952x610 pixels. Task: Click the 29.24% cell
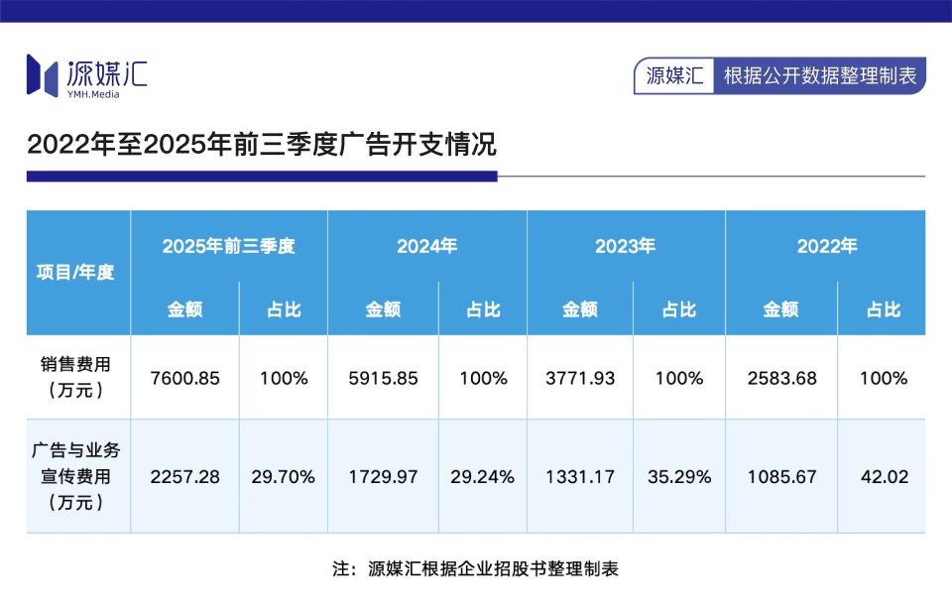coord(482,477)
